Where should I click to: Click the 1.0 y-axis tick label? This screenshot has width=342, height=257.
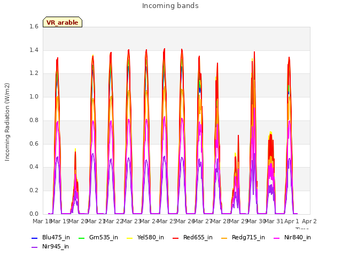click(x=34, y=96)
